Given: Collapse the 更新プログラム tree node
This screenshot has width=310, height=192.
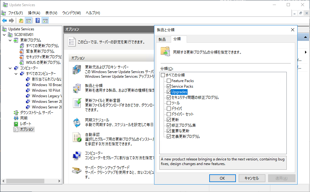Looking at the screenshot, I should coord(10,40).
